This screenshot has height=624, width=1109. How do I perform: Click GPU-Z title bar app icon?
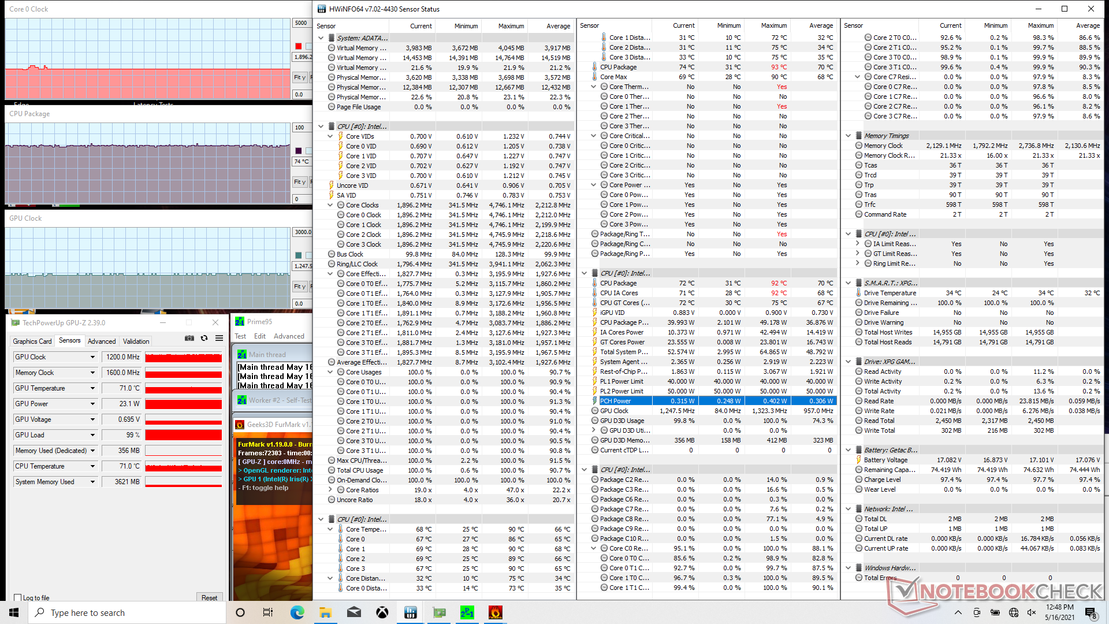pyautogui.click(x=16, y=323)
